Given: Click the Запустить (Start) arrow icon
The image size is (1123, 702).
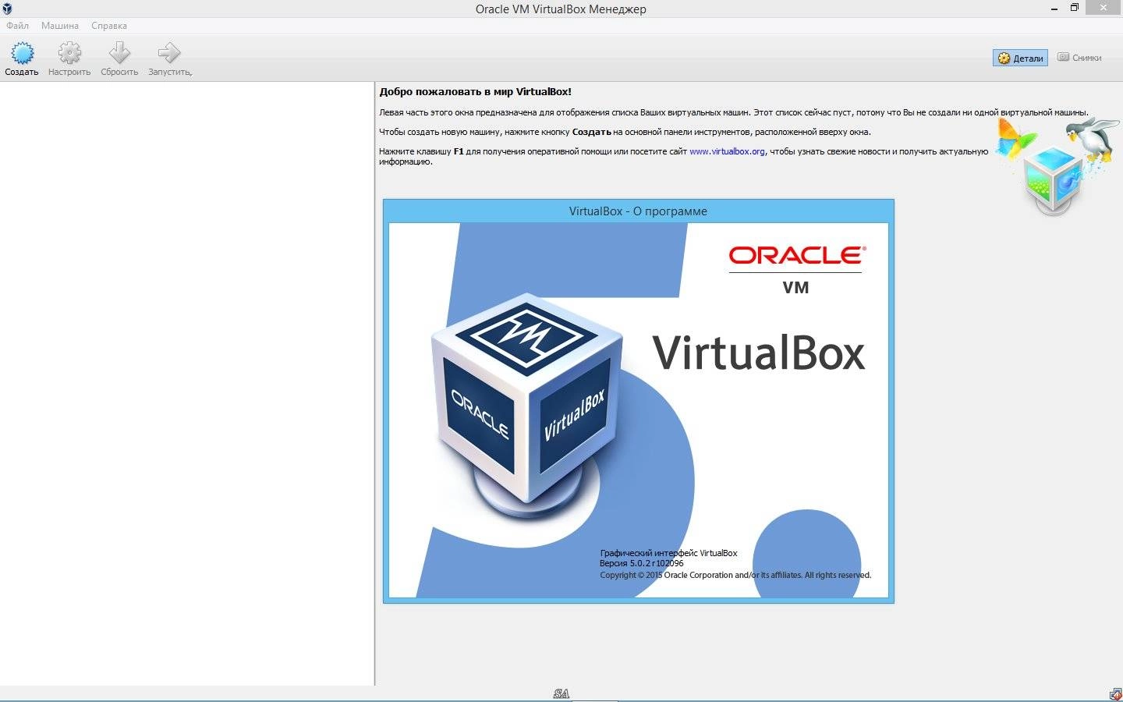Looking at the screenshot, I should click(169, 53).
